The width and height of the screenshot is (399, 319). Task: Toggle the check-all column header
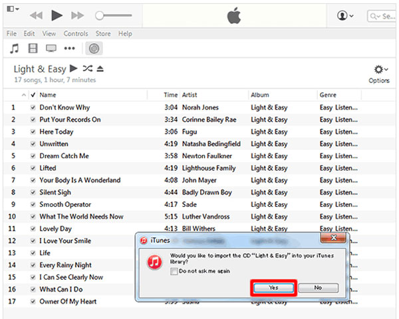pyautogui.click(x=33, y=95)
